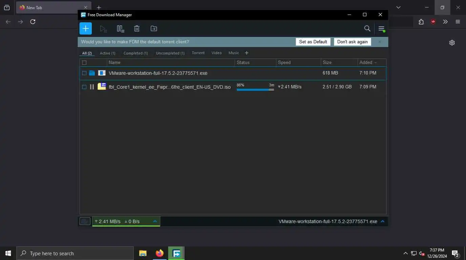This screenshot has height=260, width=466.
Task: Check the fbl_Core1 ISO download checkbox
Action: coord(84,87)
